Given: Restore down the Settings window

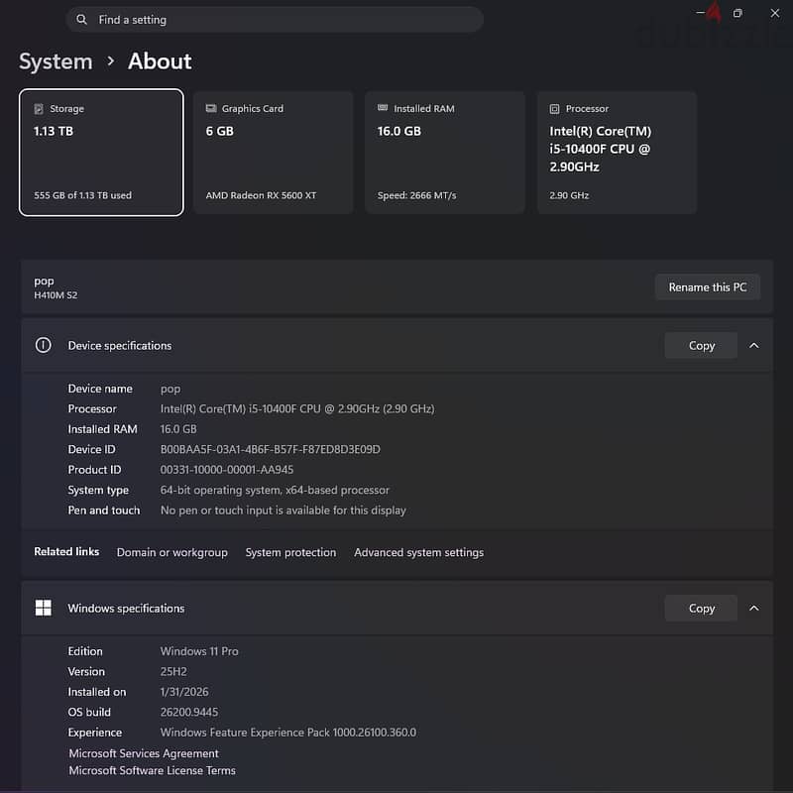Looking at the screenshot, I should click(x=737, y=13).
